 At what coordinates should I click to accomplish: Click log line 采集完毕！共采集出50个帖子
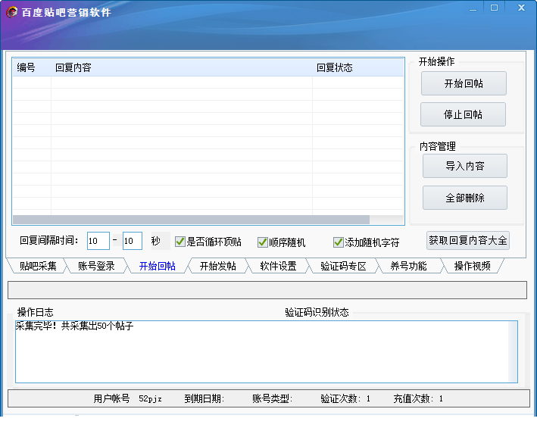(74, 326)
